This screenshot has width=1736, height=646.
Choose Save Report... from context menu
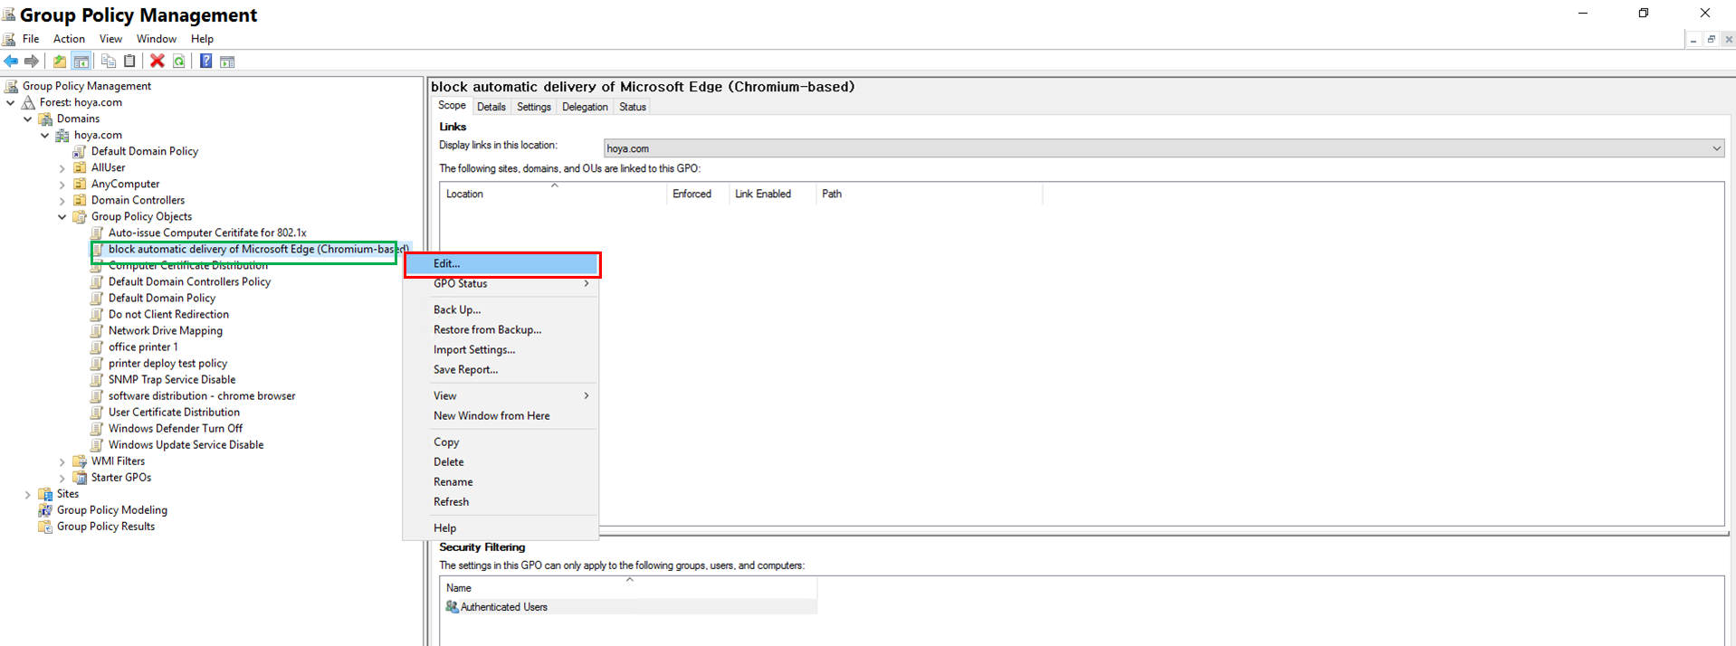(501, 370)
